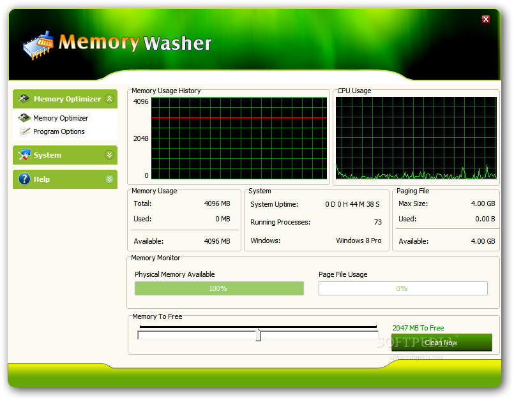The height and width of the screenshot is (400, 514).
Task: Click the memory Available value '4096 MB'
Action: 217,241
